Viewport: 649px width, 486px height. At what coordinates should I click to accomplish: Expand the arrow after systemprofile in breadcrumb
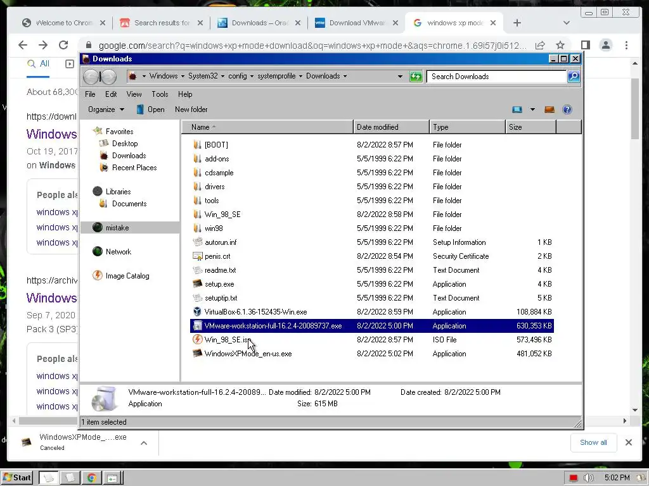pos(300,77)
